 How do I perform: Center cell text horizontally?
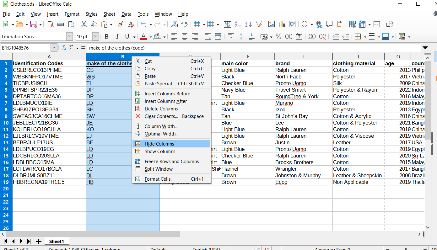click(x=185, y=37)
